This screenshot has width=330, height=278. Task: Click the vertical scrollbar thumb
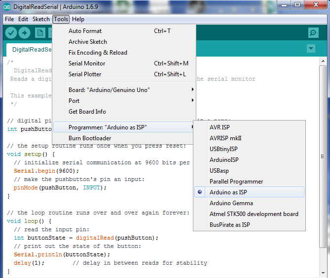tap(323, 156)
